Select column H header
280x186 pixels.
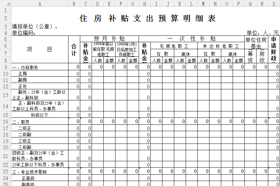point(144,4)
